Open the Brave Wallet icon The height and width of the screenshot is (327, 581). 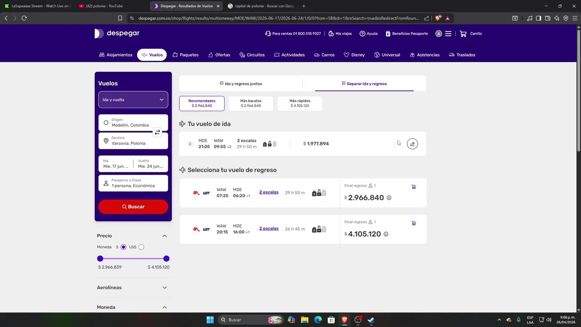[547, 18]
